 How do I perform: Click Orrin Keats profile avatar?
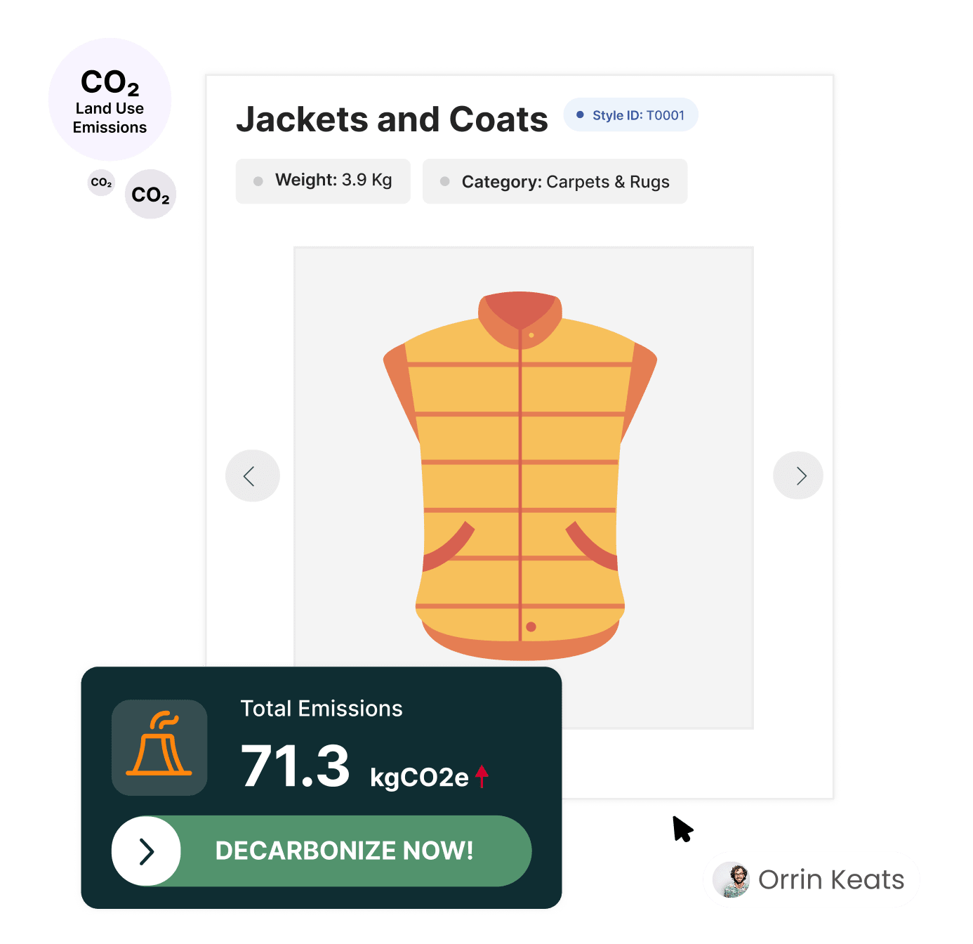point(731,879)
